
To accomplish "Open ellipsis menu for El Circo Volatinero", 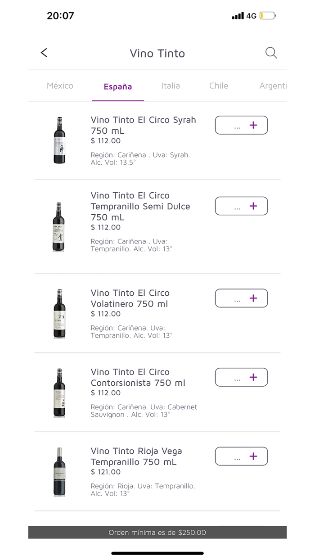I will coord(236,298).
